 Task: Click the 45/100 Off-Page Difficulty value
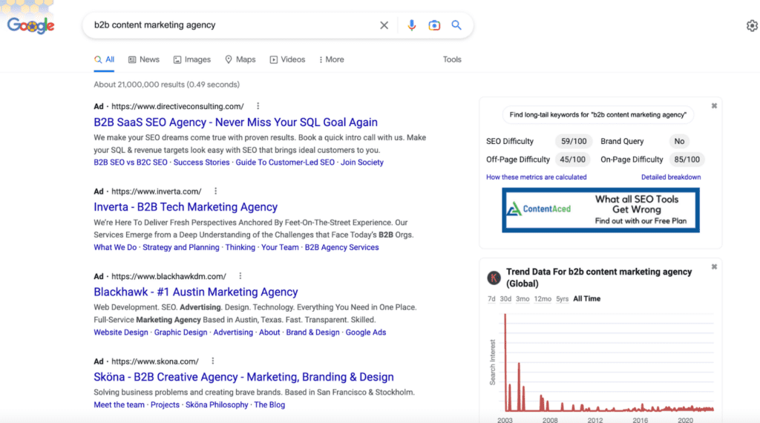click(x=572, y=160)
